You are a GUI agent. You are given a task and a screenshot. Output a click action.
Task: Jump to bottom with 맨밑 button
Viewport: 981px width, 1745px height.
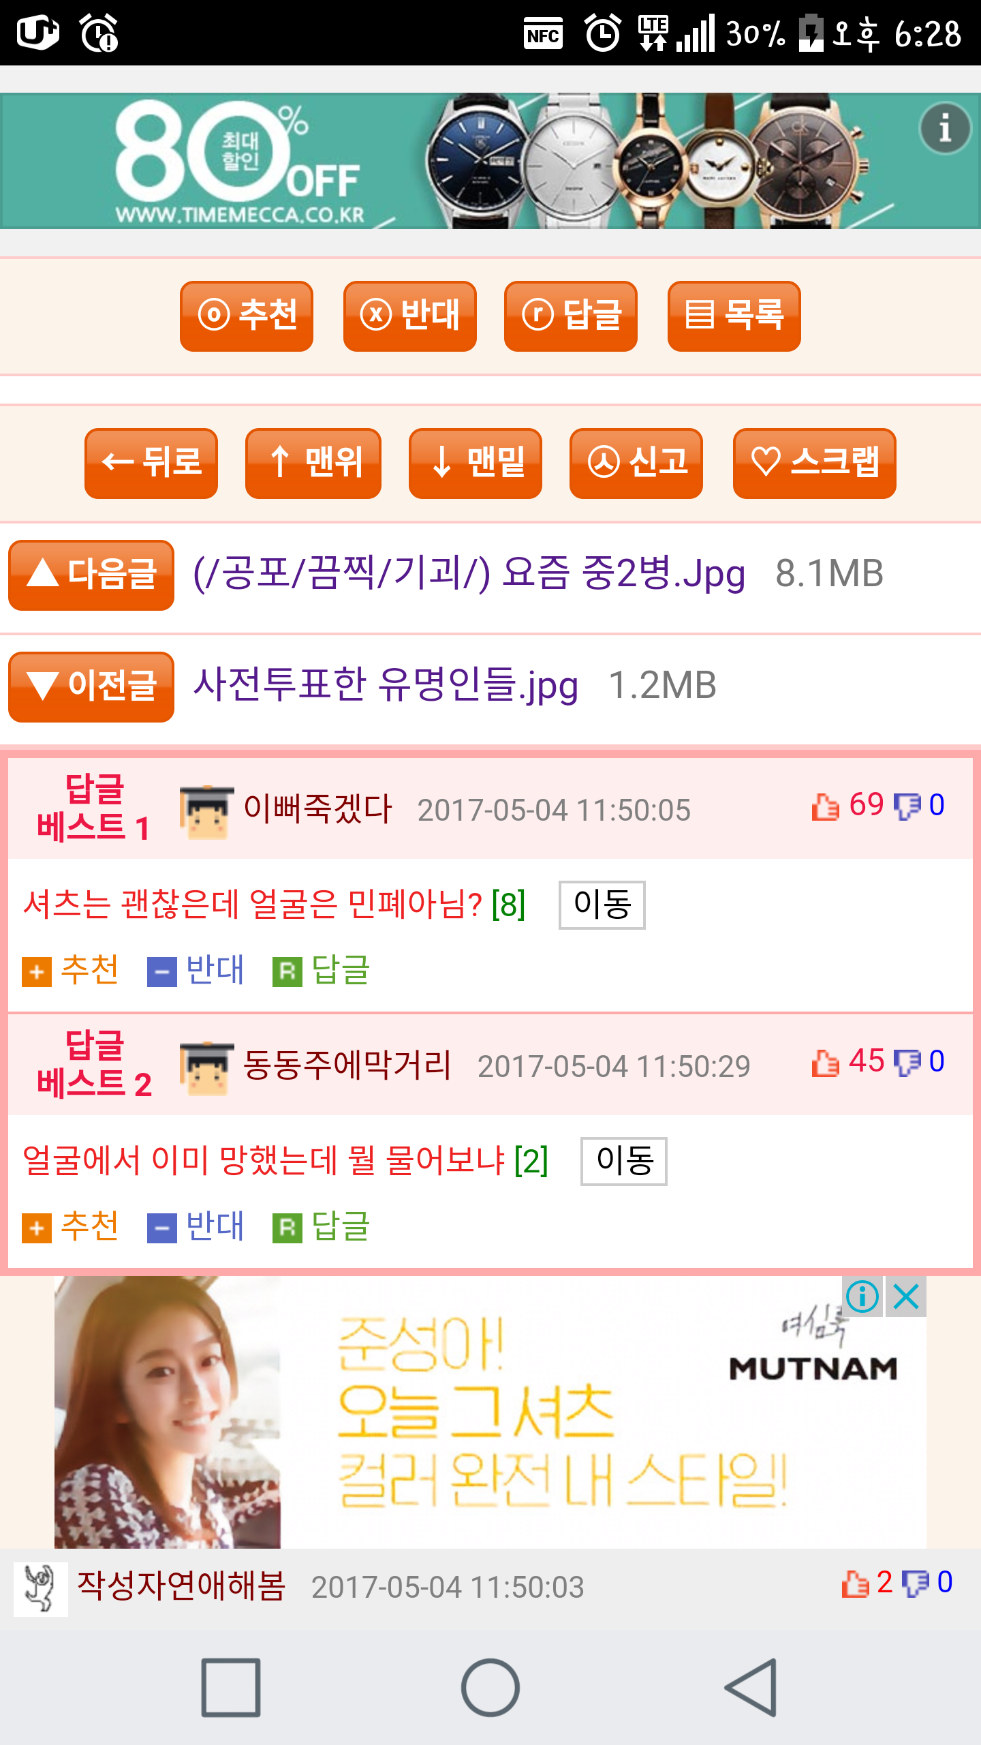[x=476, y=463]
